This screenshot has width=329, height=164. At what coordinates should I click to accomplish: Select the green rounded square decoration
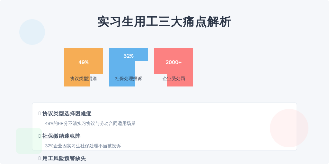pos(29,141)
